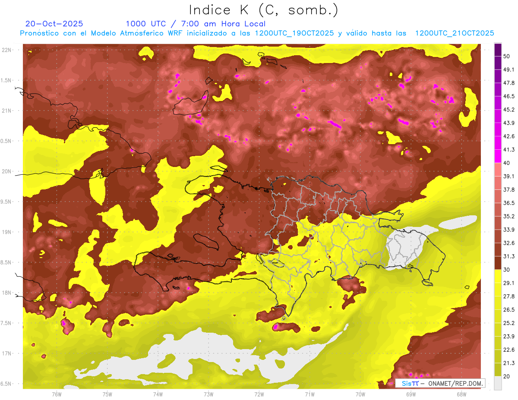This screenshot has height=400, width=518.
Task: Click the 72W longitude label
Action: [x=259, y=394]
